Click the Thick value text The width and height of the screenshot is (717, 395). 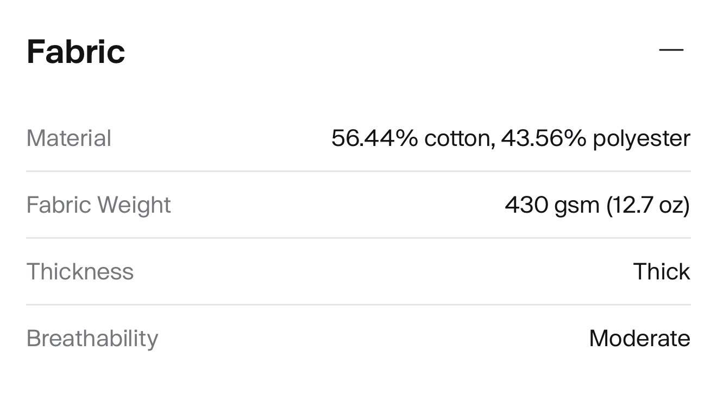(662, 271)
